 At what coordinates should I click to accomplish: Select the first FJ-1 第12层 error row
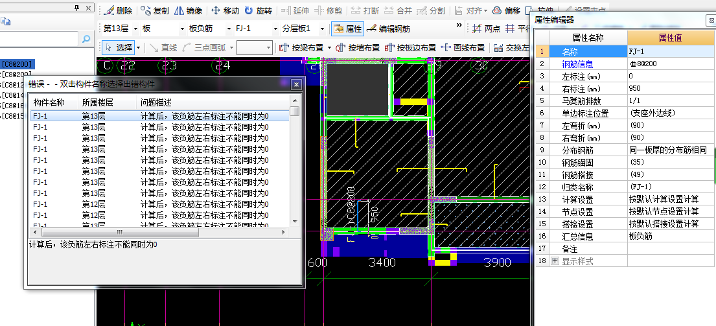160,204
